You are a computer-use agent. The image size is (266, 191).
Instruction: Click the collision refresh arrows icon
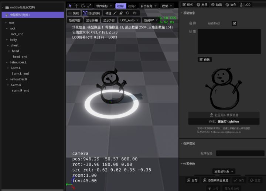coord(127,13)
